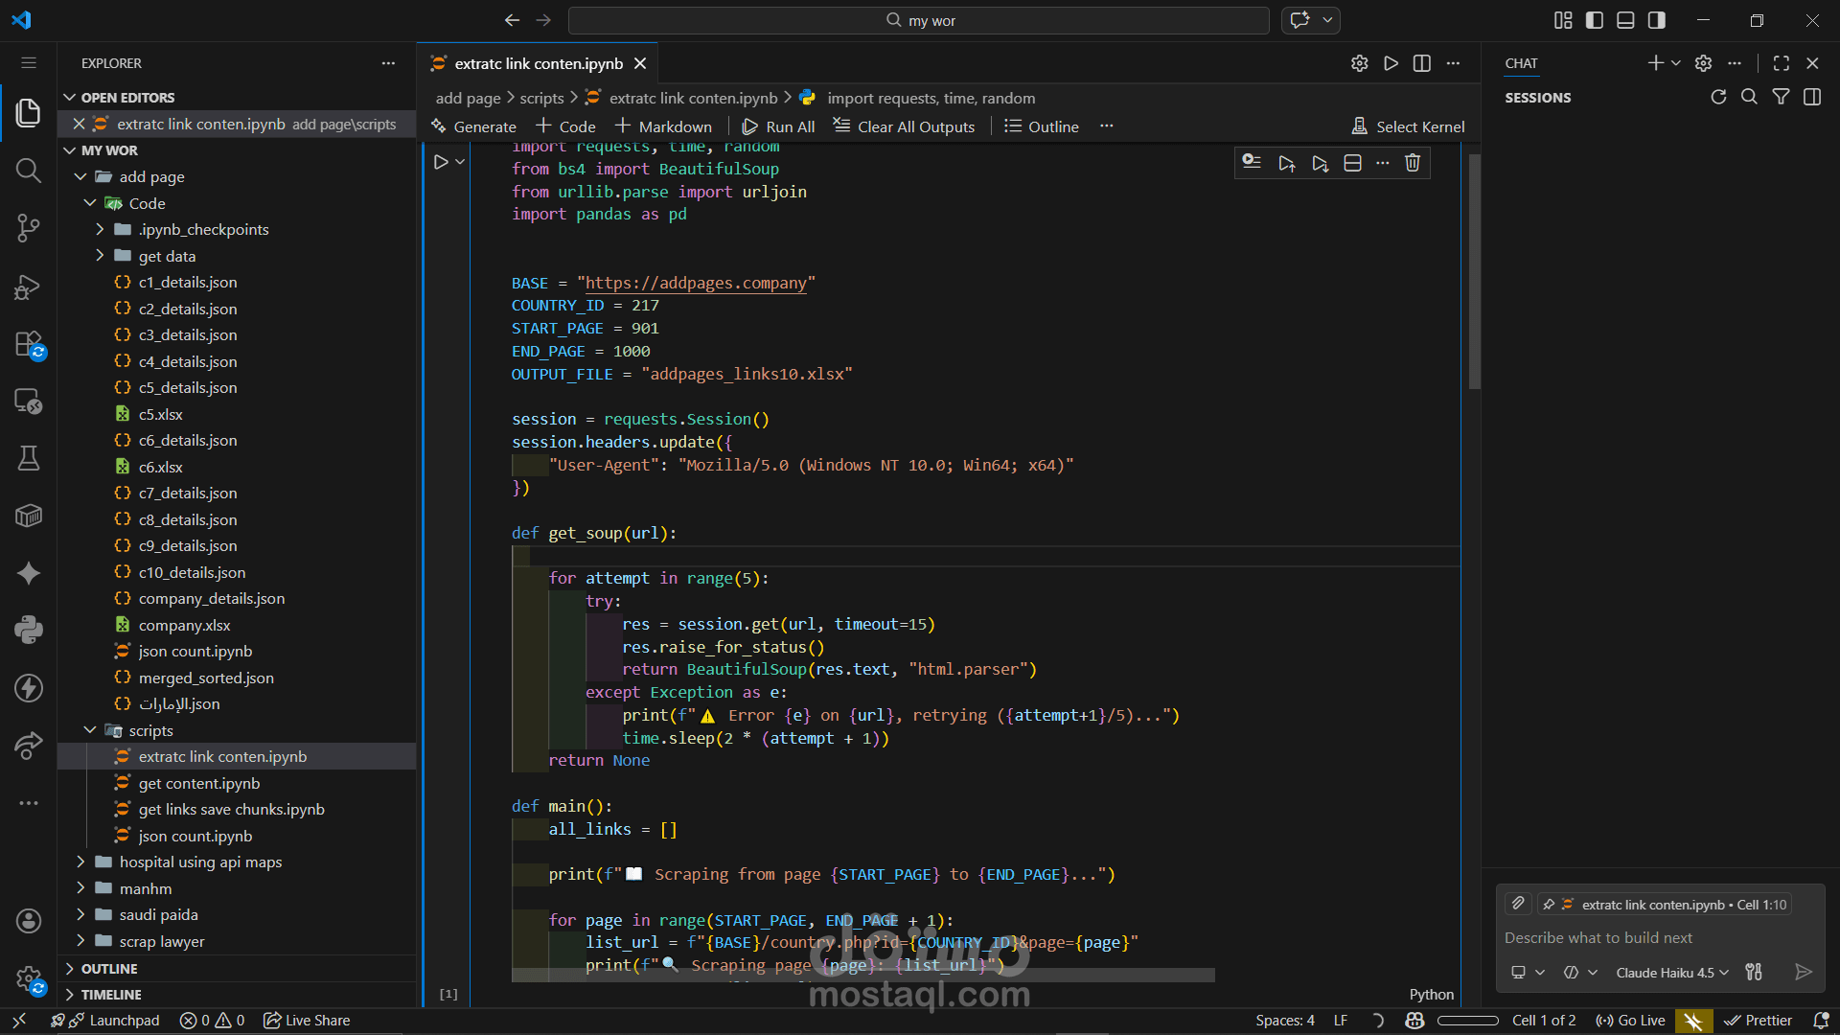Delete the current notebook cell
The width and height of the screenshot is (1840, 1035).
point(1412,163)
